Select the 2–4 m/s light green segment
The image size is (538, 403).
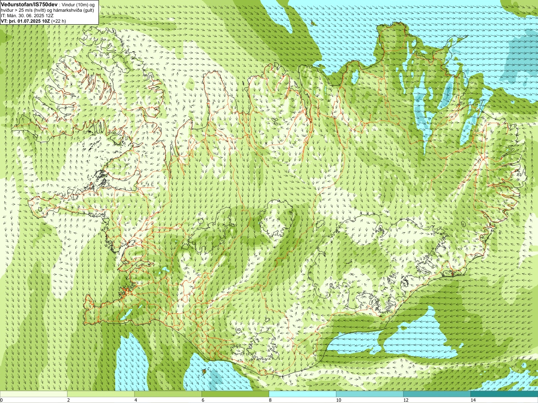tap(101, 394)
